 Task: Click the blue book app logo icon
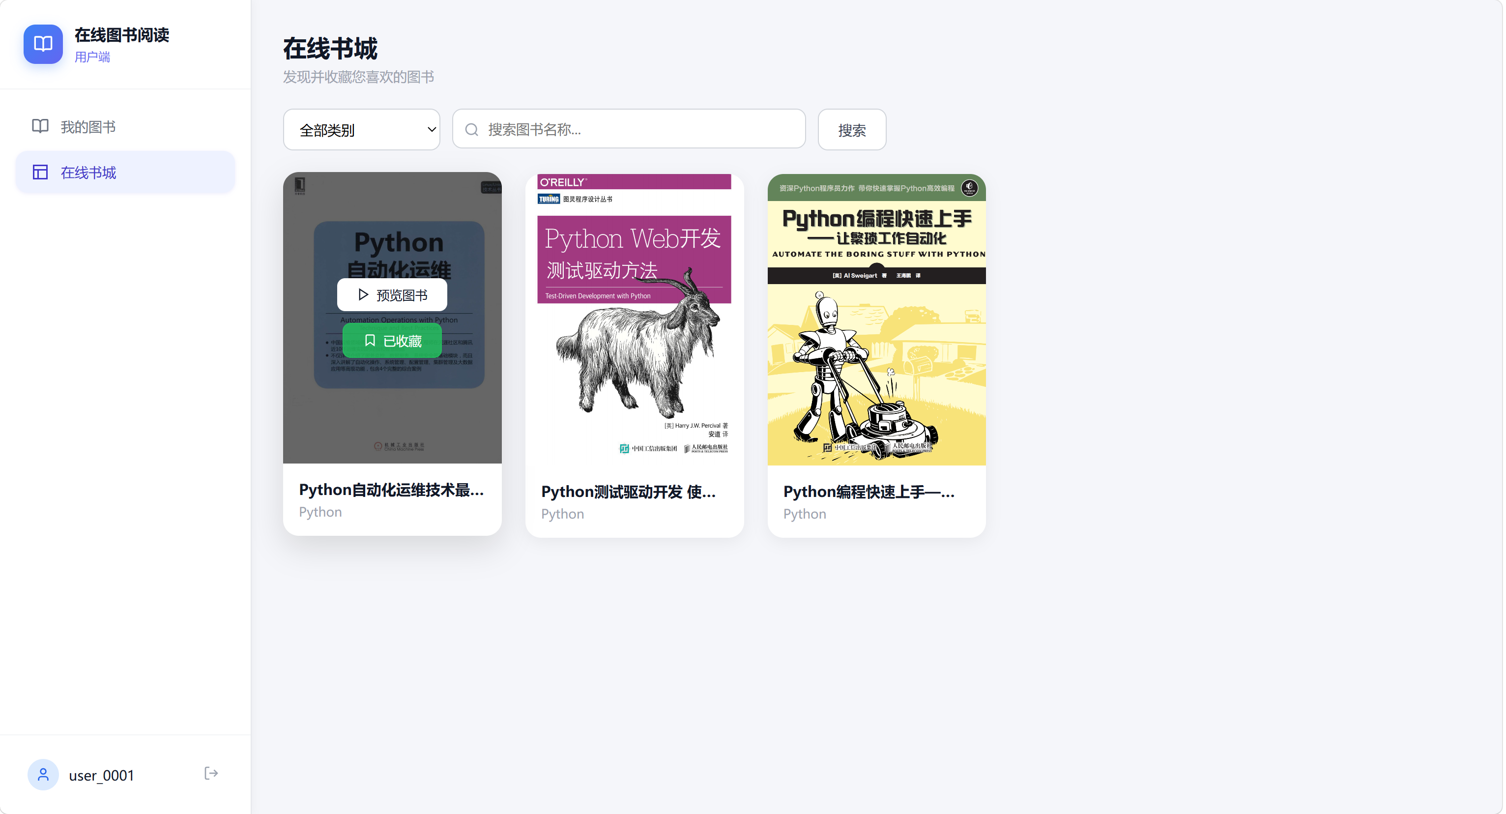pyautogui.click(x=43, y=44)
